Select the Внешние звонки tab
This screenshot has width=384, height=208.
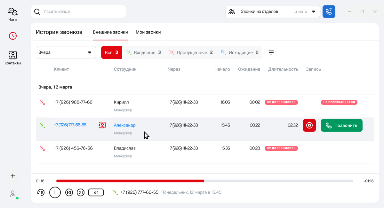click(x=110, y=32)
